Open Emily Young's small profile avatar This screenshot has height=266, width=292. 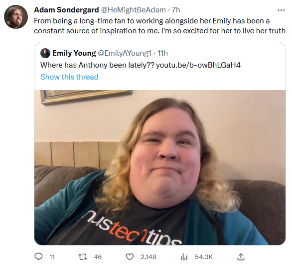tap(45, 53)
